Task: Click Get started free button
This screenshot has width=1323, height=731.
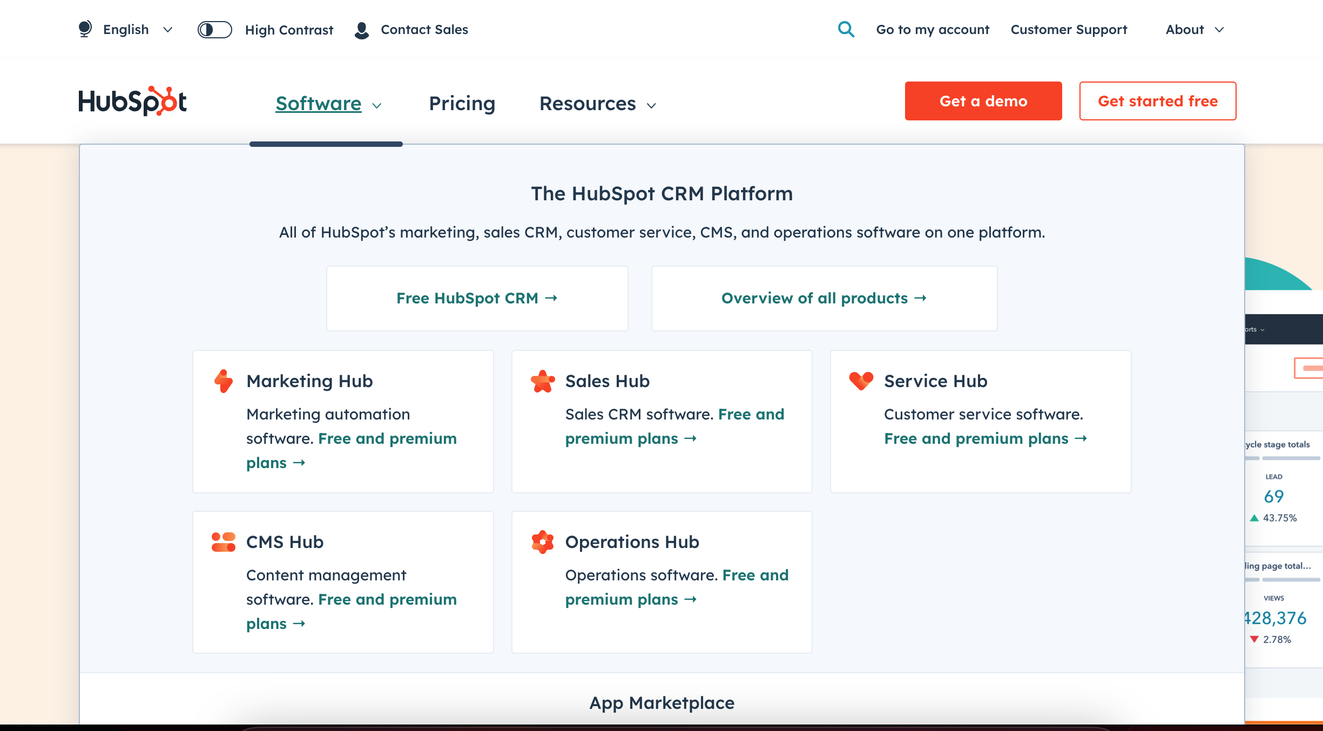Action: [x=1157, y=101]
